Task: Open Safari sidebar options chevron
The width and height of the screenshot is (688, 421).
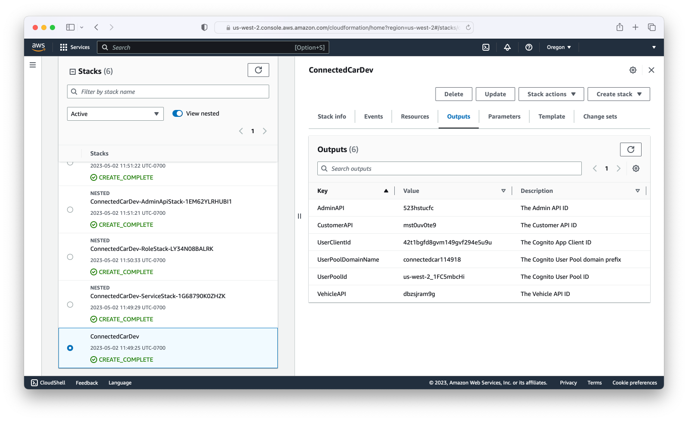Action: tap(82, 27)
